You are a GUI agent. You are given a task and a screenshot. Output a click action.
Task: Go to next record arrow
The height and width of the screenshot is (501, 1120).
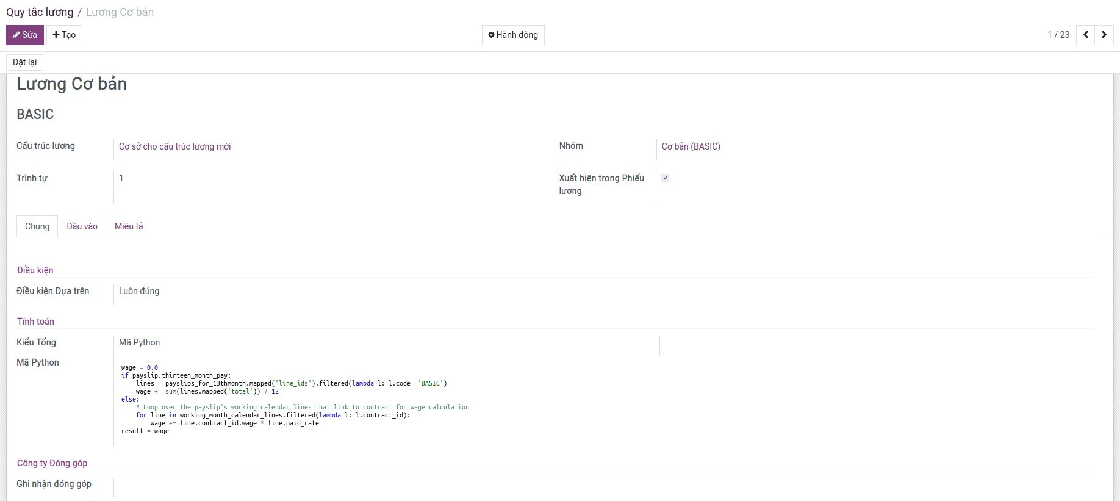tap(1104, 35)
